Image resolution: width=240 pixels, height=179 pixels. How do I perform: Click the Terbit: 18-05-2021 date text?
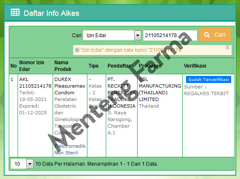[33, 96]
